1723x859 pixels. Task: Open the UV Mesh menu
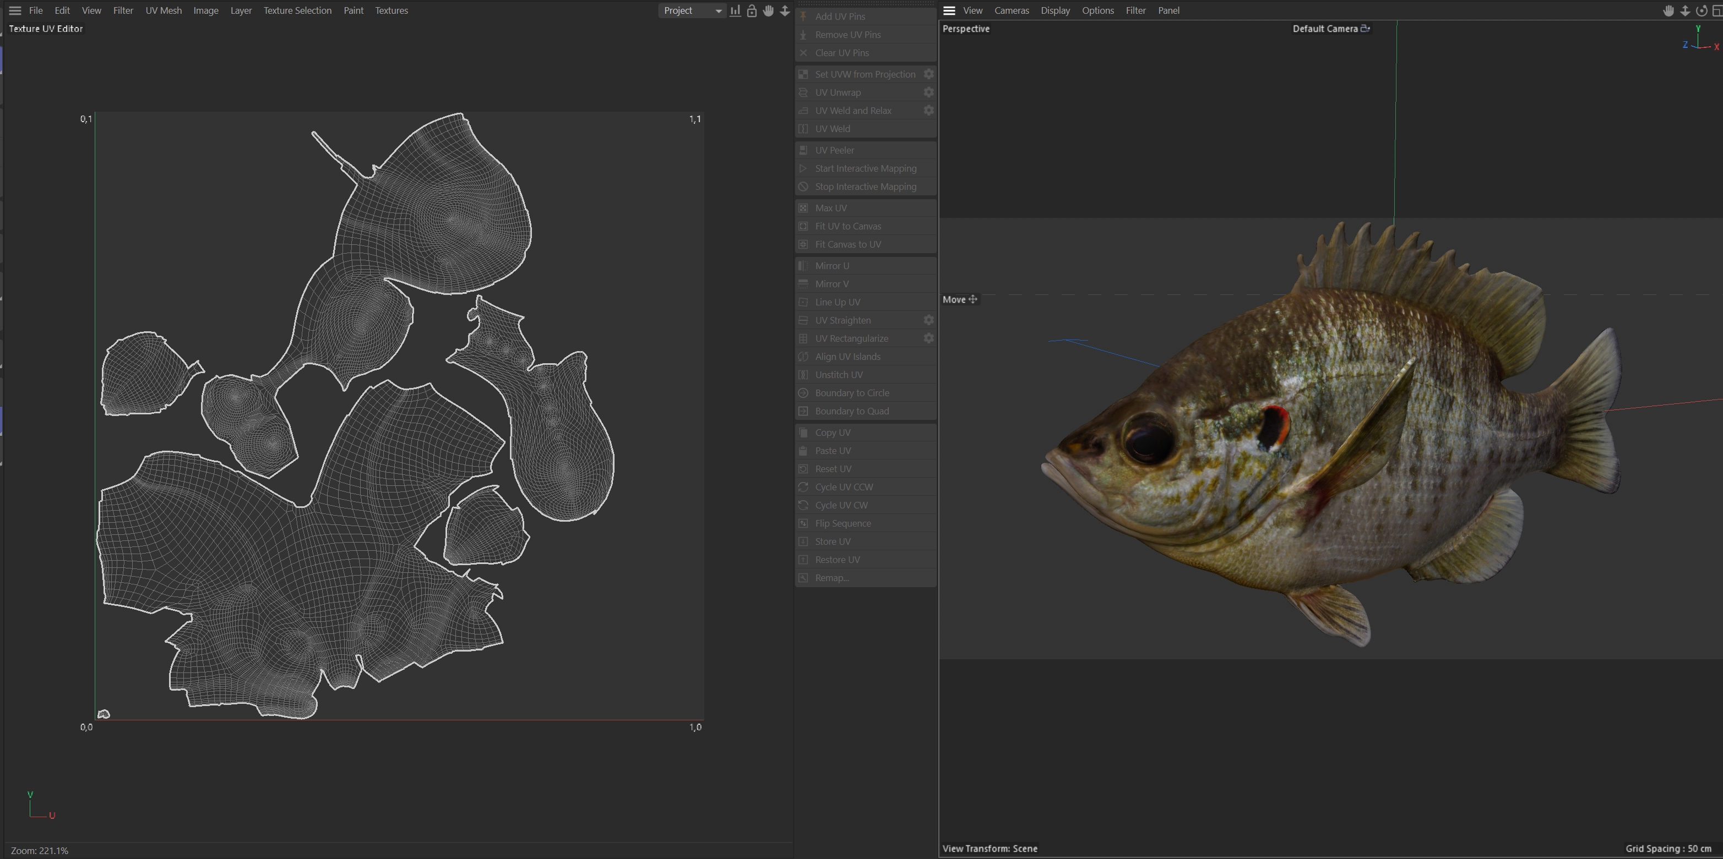click(x=163, y=10)
